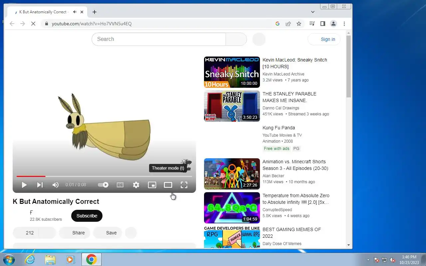Screen dimensions: 426x266
Task: Open Stanley Parable video thumbnail
Action: point(232,106)
